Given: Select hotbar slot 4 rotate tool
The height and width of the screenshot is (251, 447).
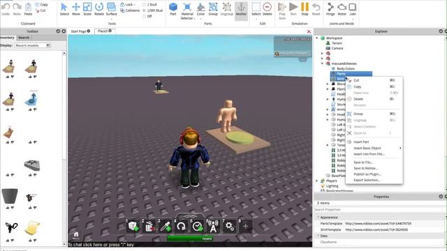Looking at the screenshot, I should click(x=182, y=226).
